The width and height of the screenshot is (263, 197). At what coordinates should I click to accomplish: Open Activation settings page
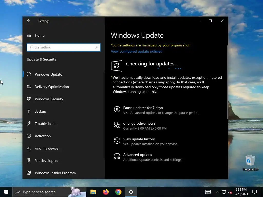[x=43, y=136]
